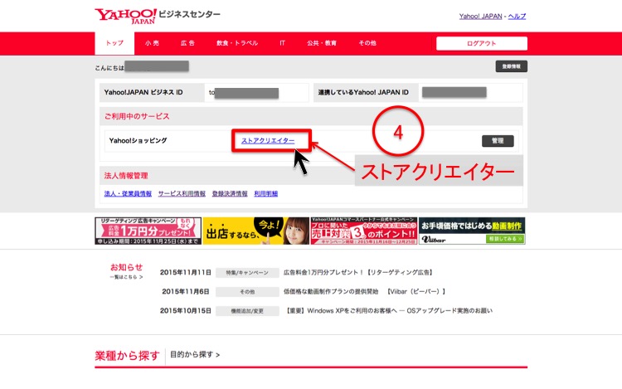This screenshot has height=389, width=622.
Task: Select the 業種から探す heading tab
Action: (x=127, y=355)
